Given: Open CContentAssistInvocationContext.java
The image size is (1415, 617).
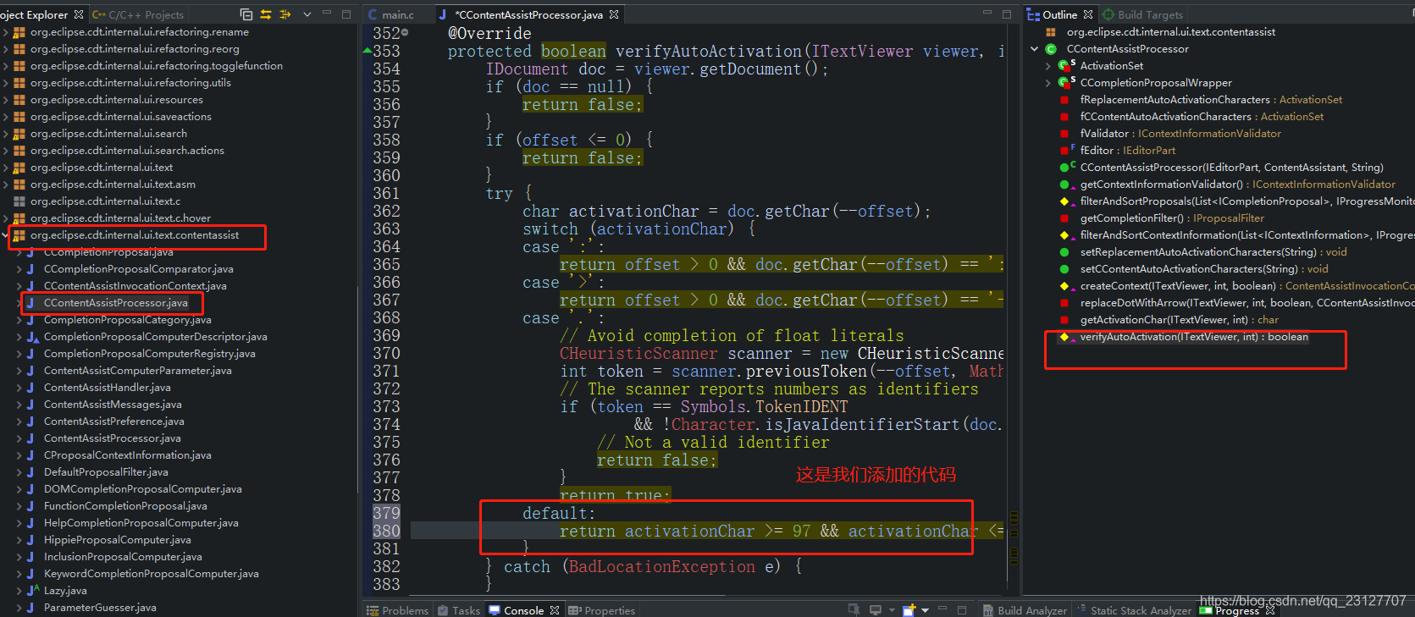Looking at the screenshot, I should coord(135,286).
